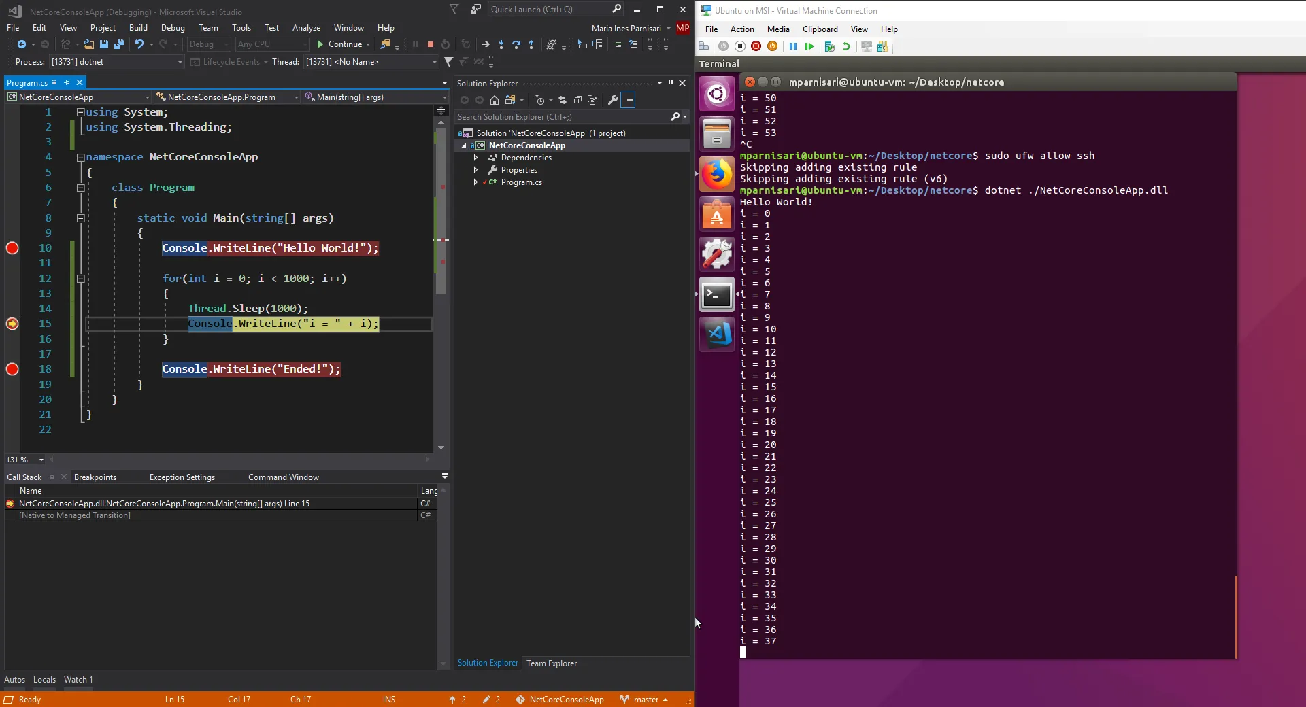The height and width of the screenshot is (707, 1306).
Task: Click the Navigate Backward icon
Action: 22,44
